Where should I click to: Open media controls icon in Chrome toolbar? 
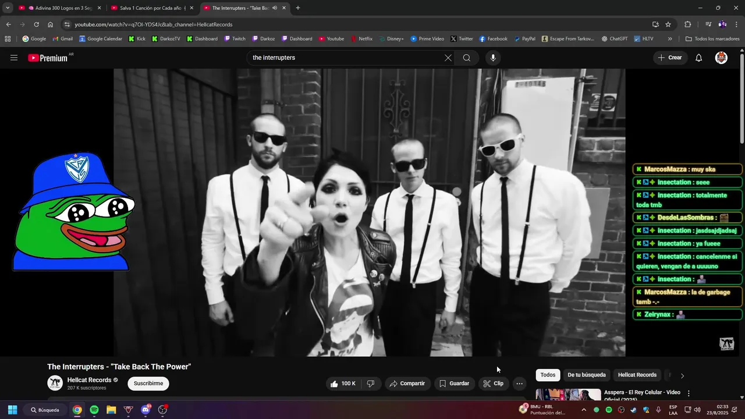[708, 24]
